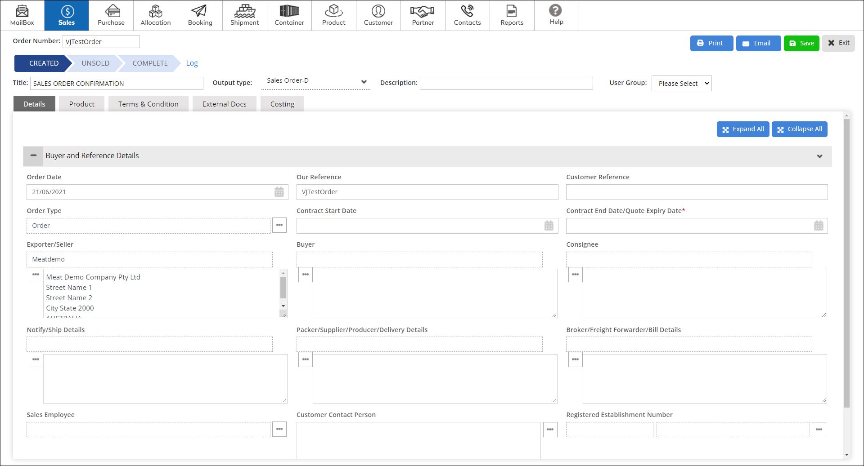
Task: Click the Packer/Supplier lookup ellipsis button
Action: 306,359
